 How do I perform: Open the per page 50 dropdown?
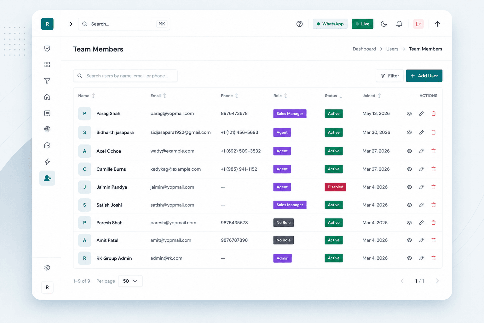click(130, 281)
